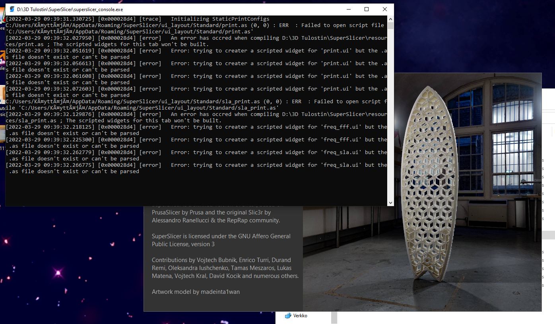Open the Verkko network globe icon
This screenshot has width=555, height=324.
coord(288,316)
